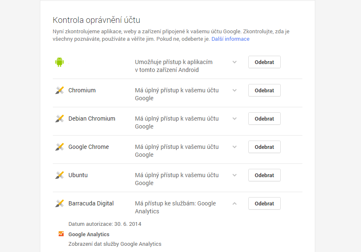Revoke Barracuda Digital with Odebrat button
Screen dimensions: 361x252
click(264, 203)
